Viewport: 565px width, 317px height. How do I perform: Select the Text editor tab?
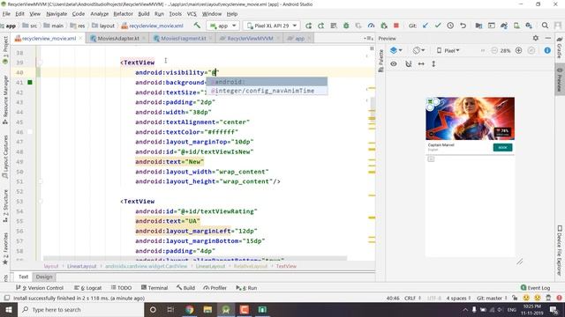coord(24,276)
